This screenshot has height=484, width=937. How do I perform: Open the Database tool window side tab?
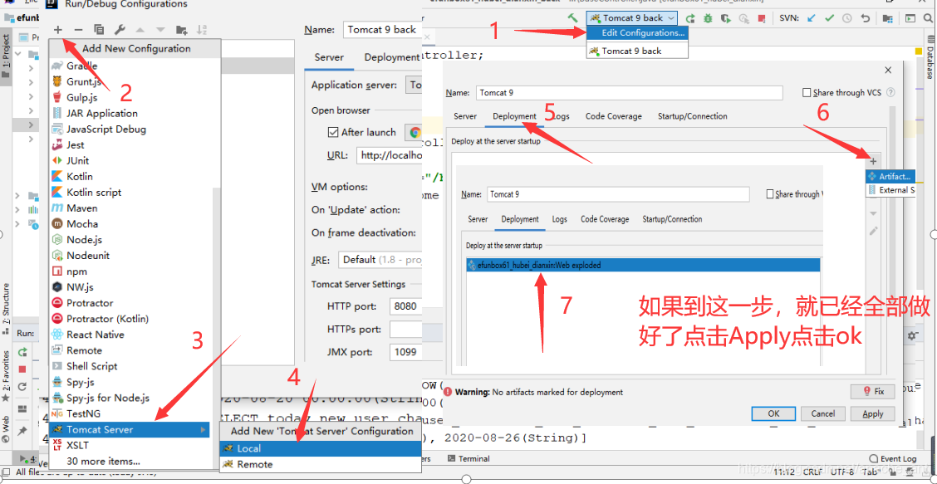[930, 57]
